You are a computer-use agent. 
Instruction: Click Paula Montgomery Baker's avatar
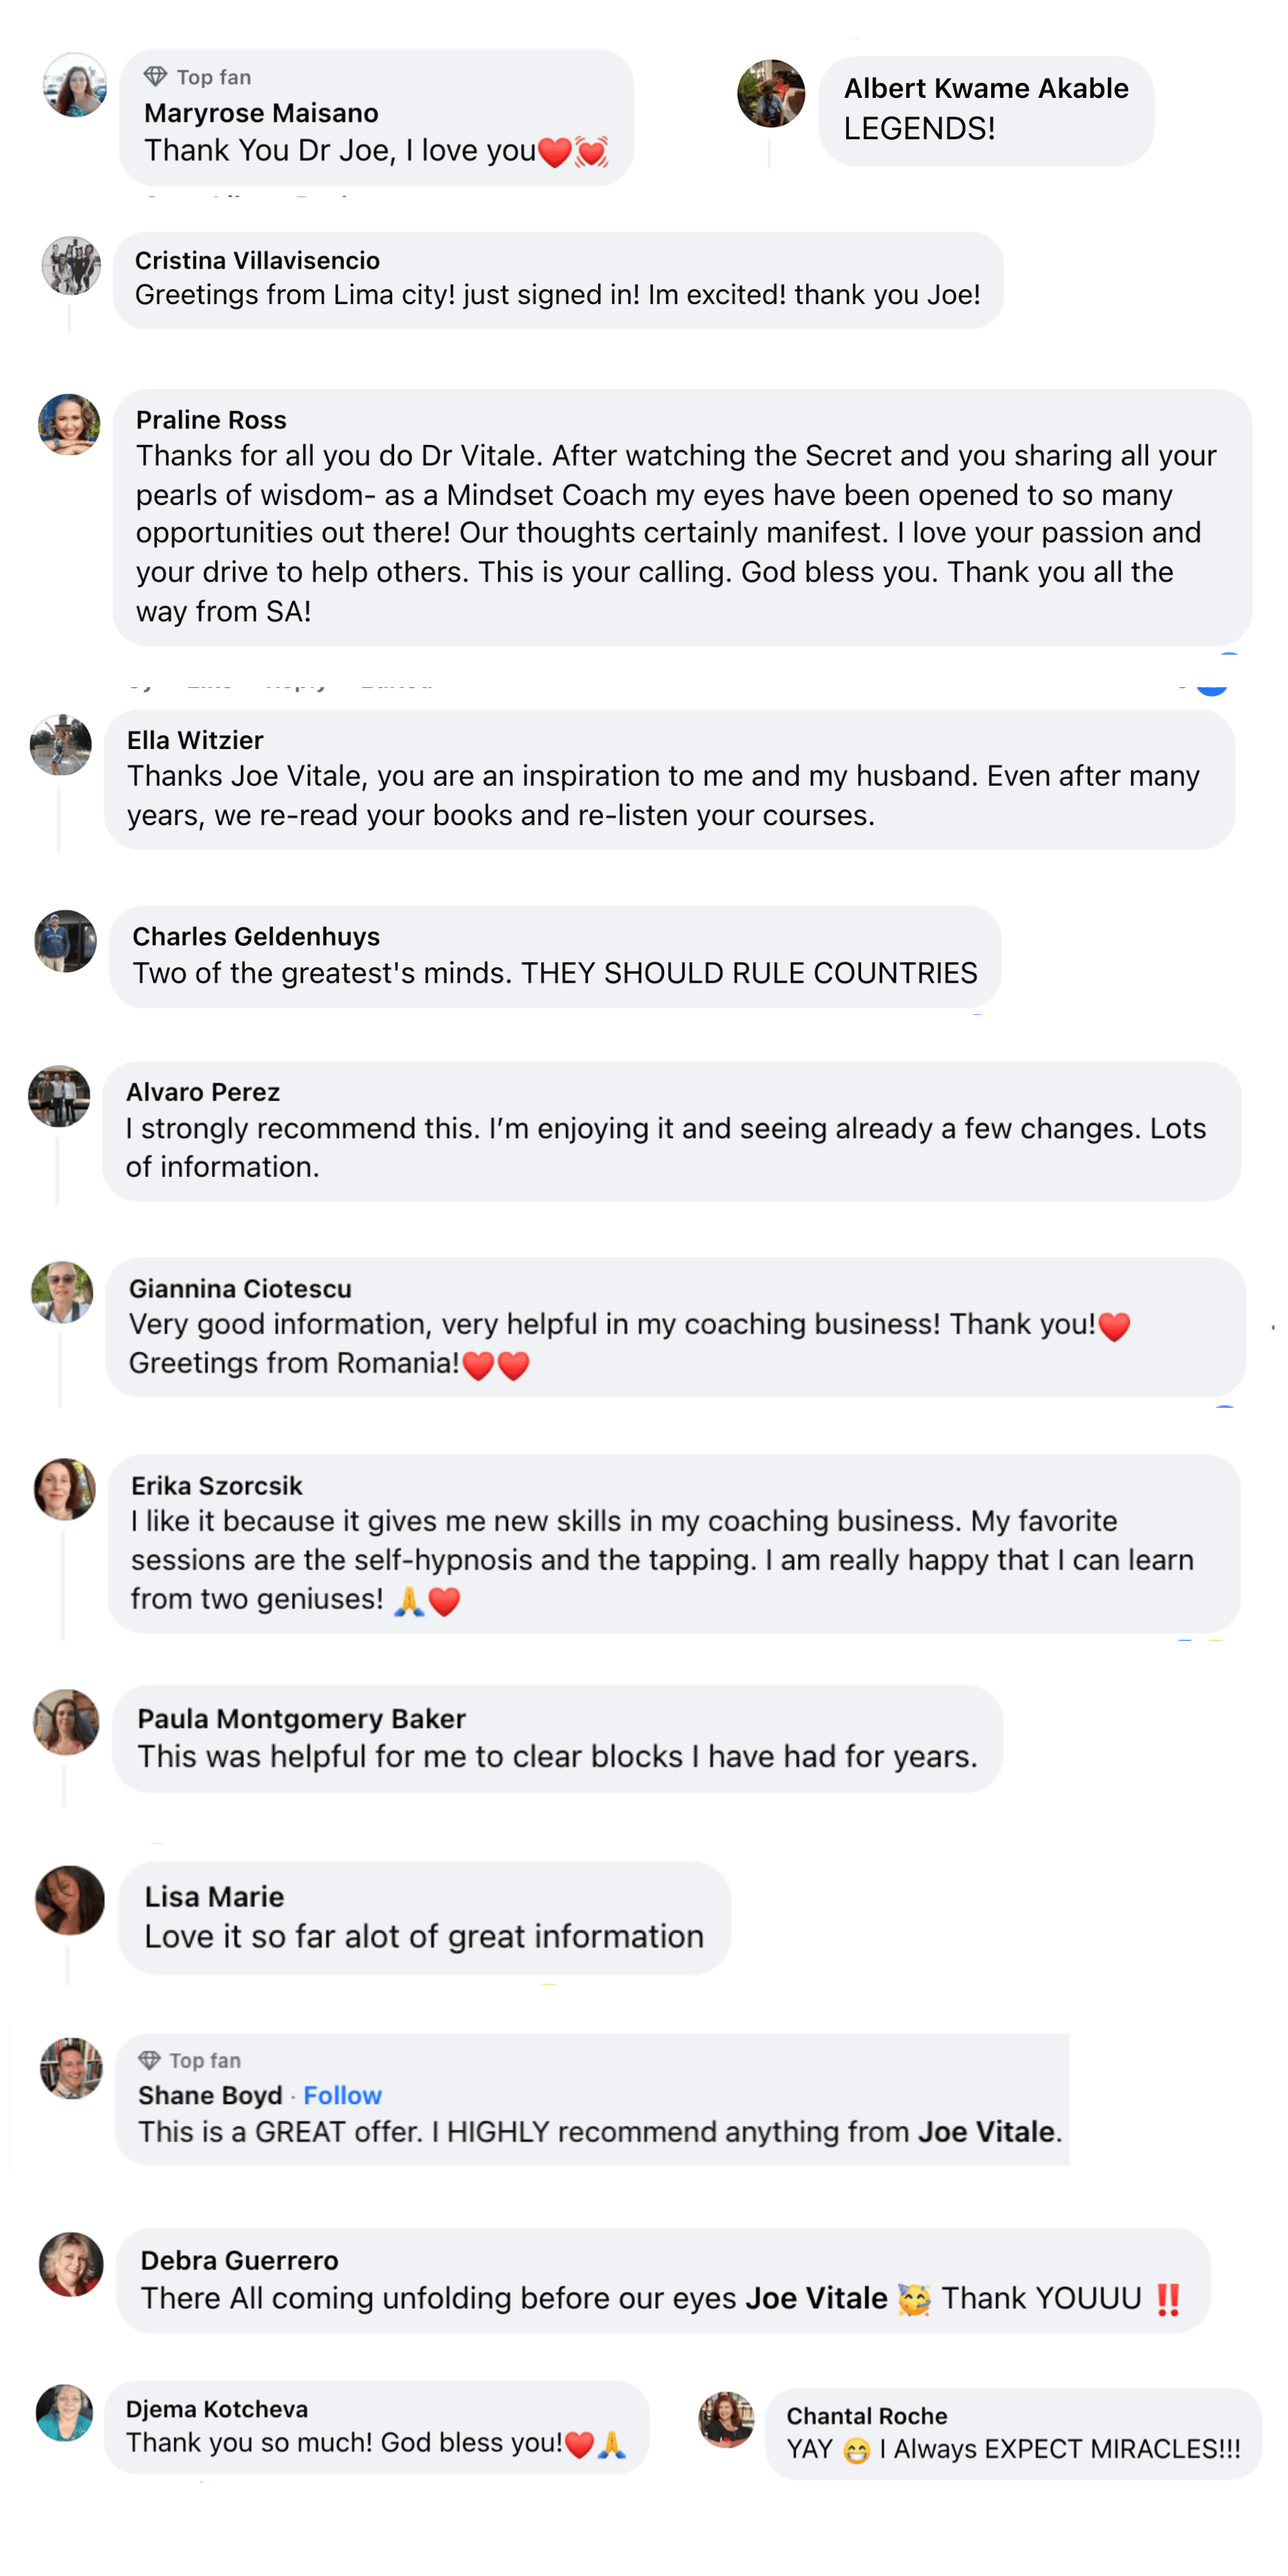66,1721
